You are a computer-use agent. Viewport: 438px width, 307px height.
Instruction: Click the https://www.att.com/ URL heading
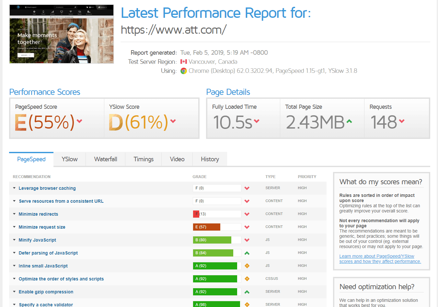click(x=174, y=30)
